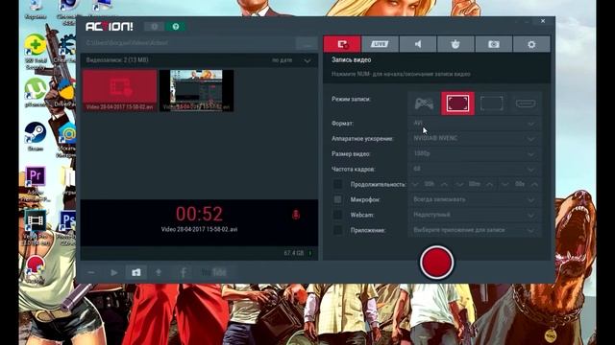Decrease the duration seconds value
The height and width of the screenshot is (345, 615).
(x=505, y=184)
